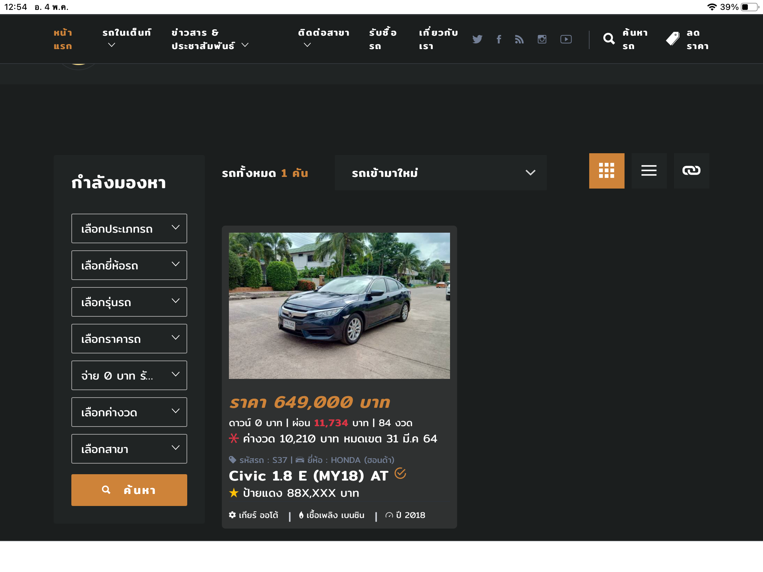
Task: Open the รถในเต็นท์ menu
Action: [x=126, y=38]
